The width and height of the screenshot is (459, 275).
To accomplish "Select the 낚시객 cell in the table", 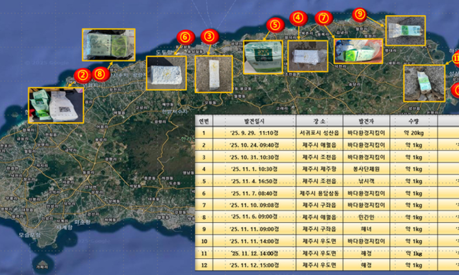I will (x=366, y=181).
